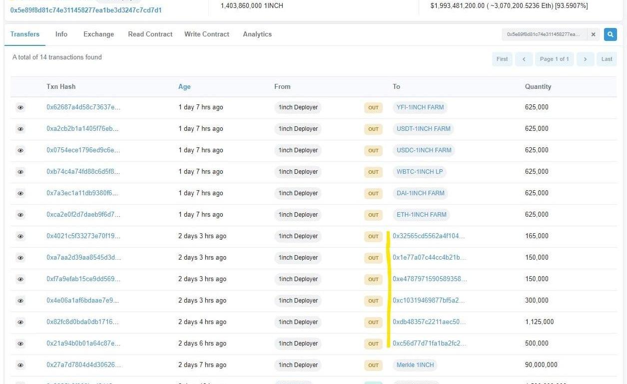Click eye icon beside 0x4021c5f33273e70f19 transaction
Image resolution: width=627 pixels, height=384 pixels.
[x=20, y=236]
